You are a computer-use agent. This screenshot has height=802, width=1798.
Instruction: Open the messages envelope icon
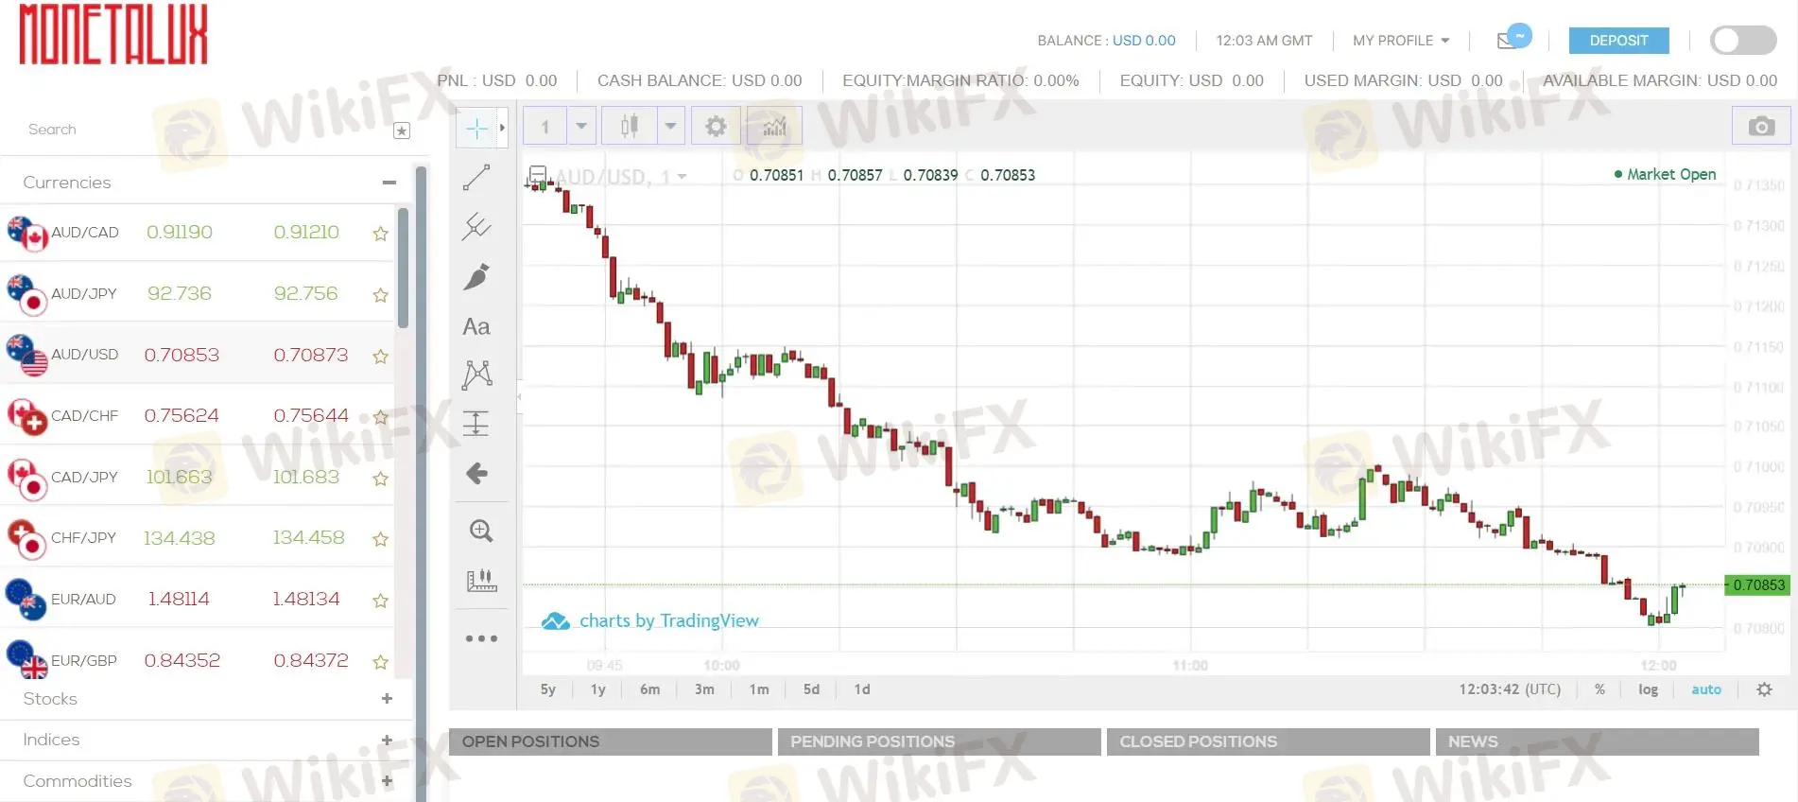(x=1508, y=41)
